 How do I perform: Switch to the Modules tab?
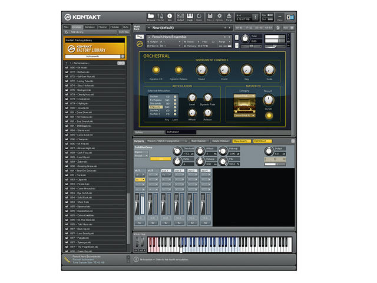[115, 27]
